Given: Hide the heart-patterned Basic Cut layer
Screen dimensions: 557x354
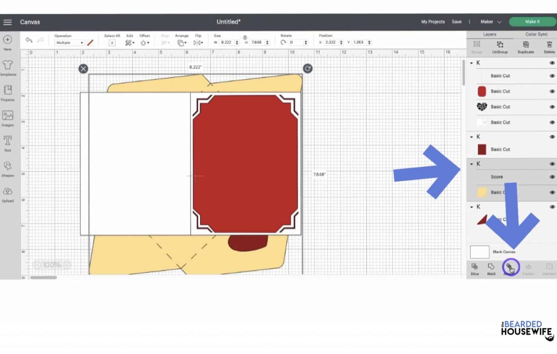Looking at the screenshot, I should [552, 107].
